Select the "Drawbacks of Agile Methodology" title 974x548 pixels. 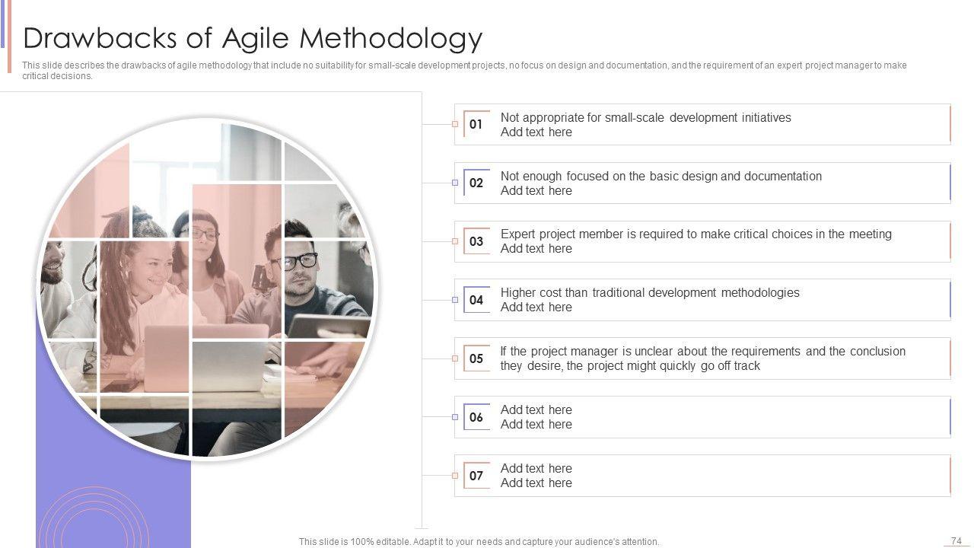[x=253, y=38]
